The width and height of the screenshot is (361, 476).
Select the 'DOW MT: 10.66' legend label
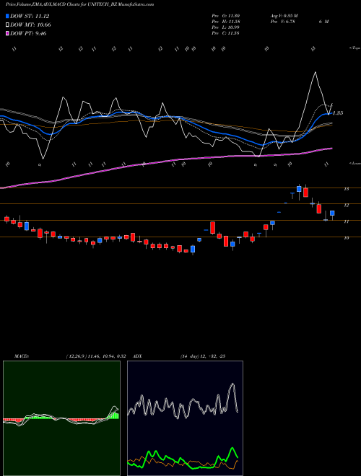click(30, 25)
